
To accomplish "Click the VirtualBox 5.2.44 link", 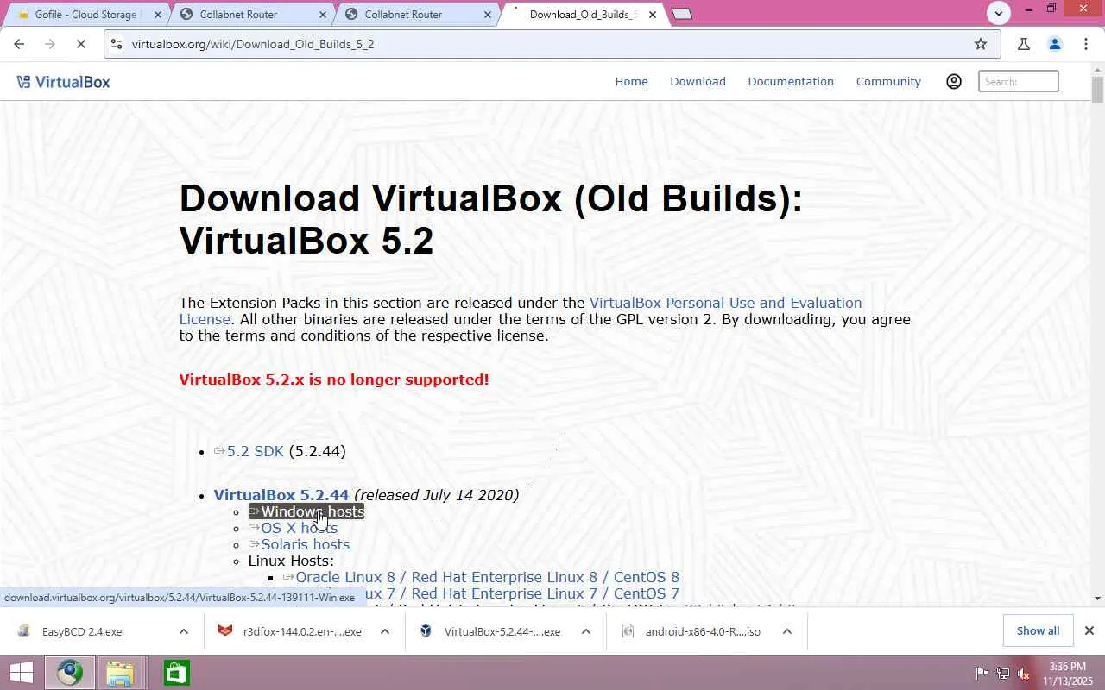I will (281, 495).
